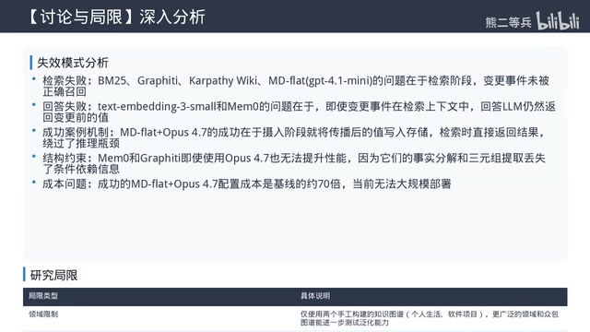590x332 pixels.
Task: Click the 仅使用两个手工构建的知识图谱 description cell
Action: [x=429, y=318]
